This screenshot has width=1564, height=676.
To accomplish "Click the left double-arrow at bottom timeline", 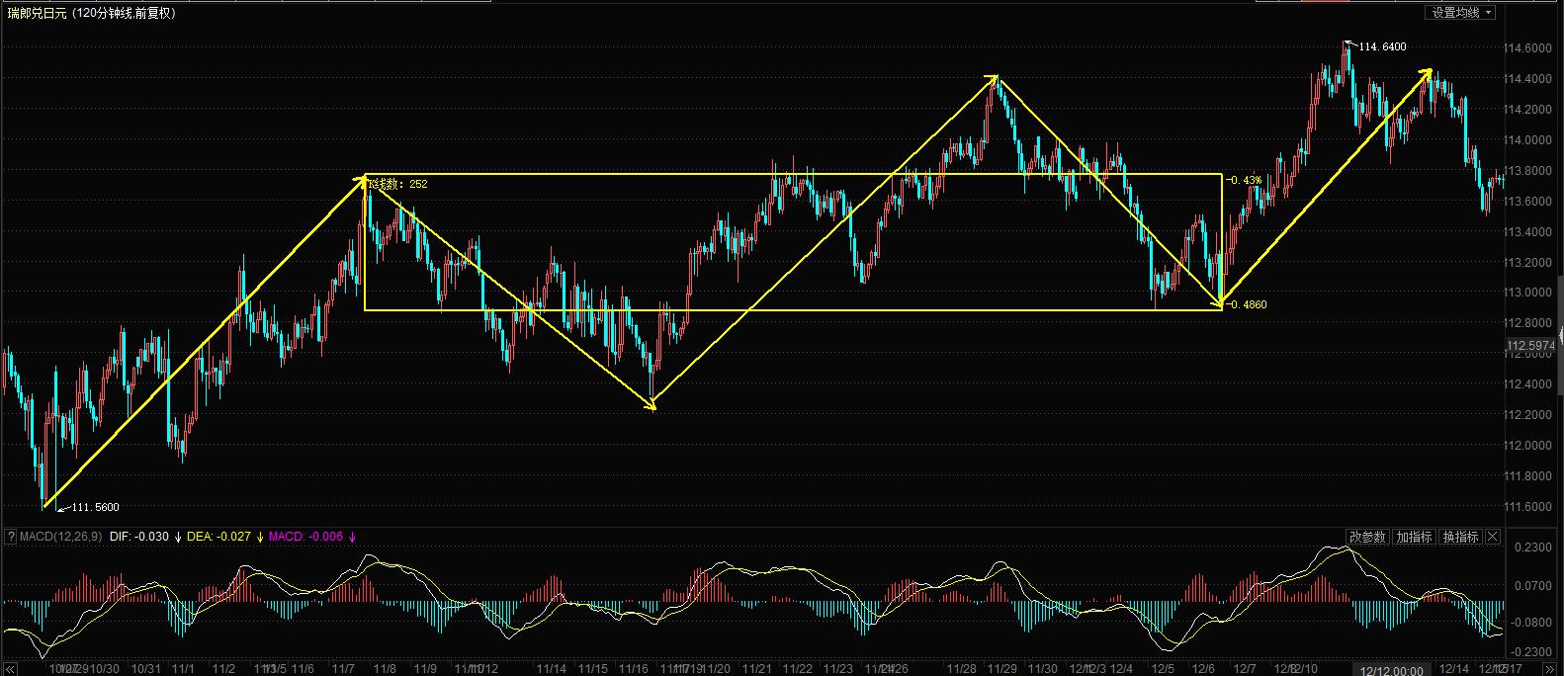I will pos(9,669).
